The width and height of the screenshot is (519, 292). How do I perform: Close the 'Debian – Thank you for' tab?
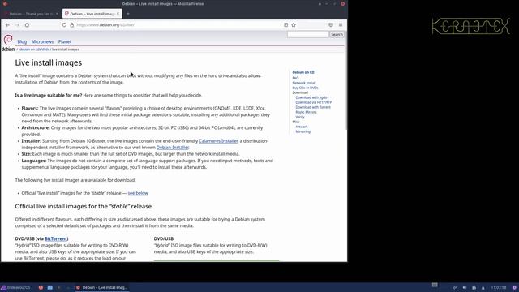(57, 14)
